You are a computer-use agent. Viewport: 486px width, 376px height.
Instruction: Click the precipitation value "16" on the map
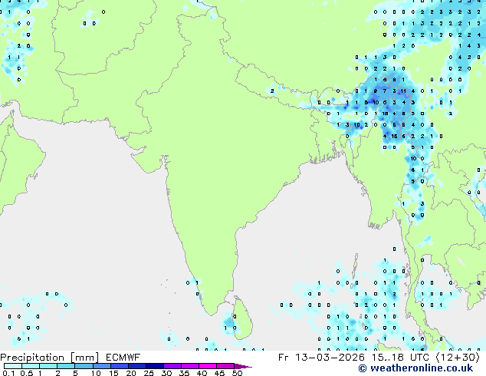pyautogui.click(x=394, y=136)
